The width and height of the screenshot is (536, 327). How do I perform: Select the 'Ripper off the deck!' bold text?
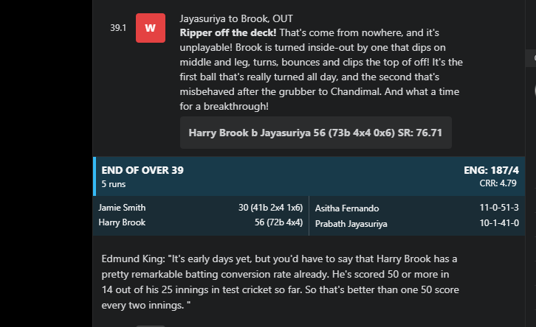(228, 32)
